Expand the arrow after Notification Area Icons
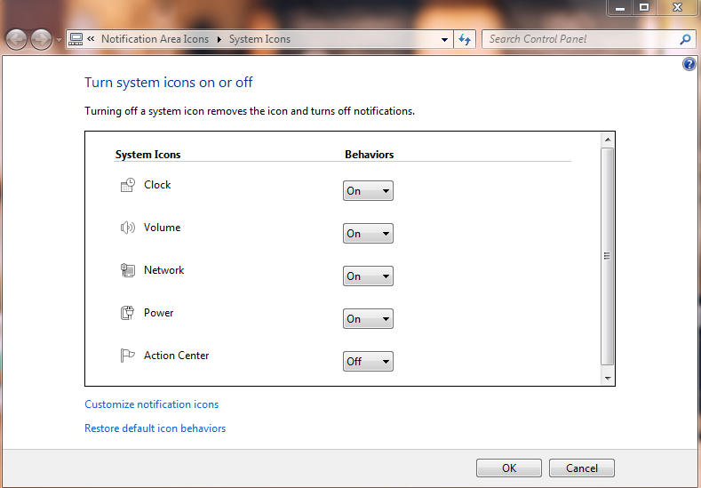This screenshot has width=701, height=488. click(219, 39)
